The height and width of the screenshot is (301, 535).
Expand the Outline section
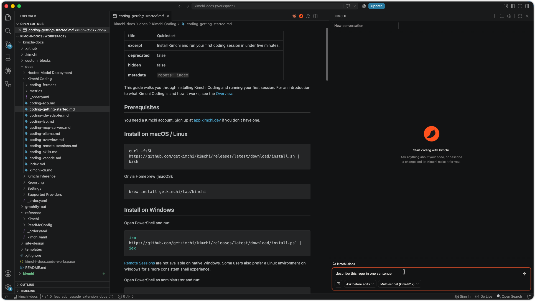pos(27,285)
